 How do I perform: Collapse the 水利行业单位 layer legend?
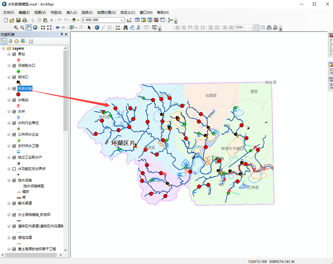9,123
